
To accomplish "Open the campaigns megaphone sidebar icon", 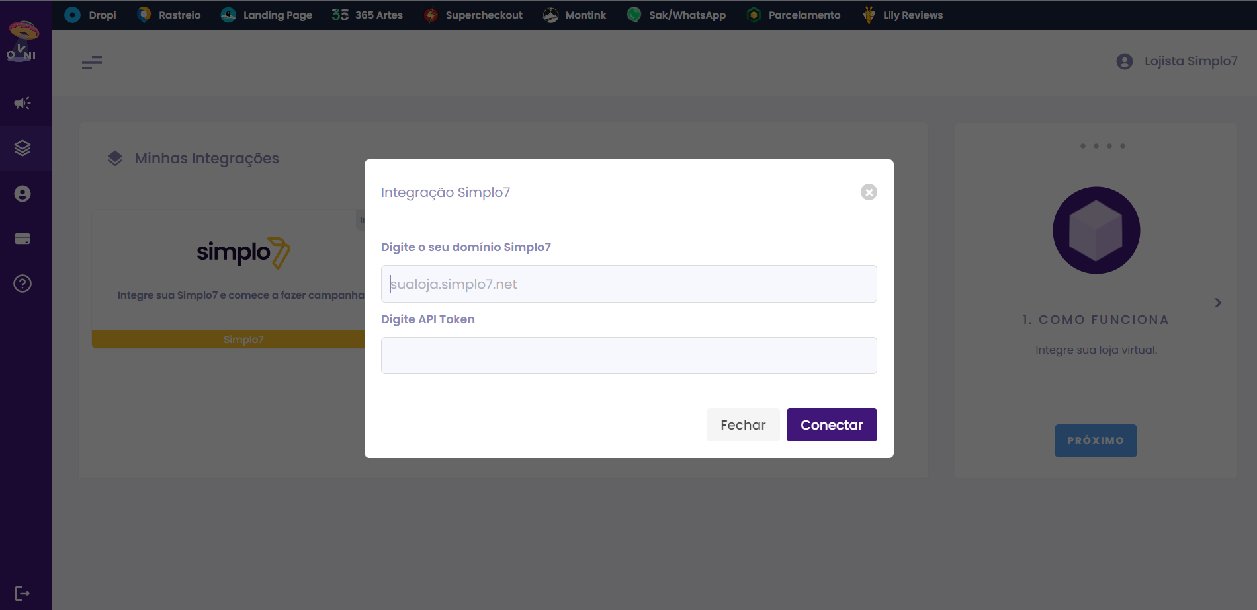I will coord(22,103).
